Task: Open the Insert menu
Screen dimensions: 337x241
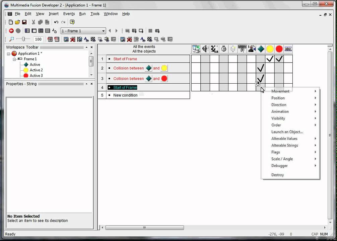Action: pyautogui.click(x=54, y=14)
